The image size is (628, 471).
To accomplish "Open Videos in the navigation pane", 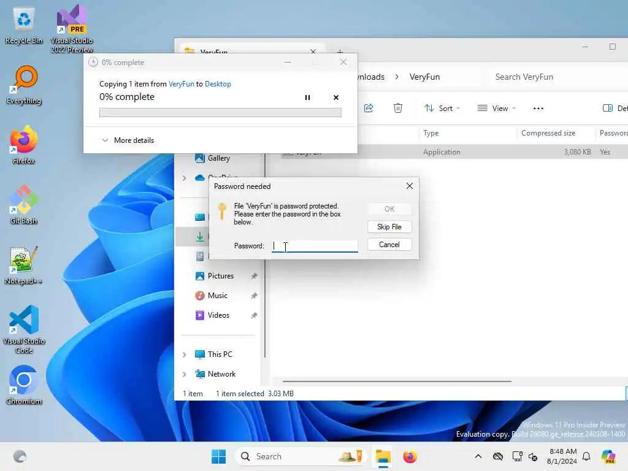I will pos(219,315).
